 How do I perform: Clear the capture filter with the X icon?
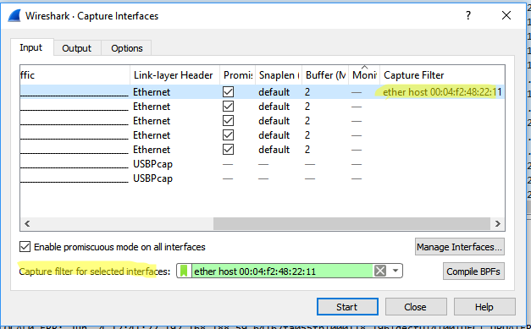pyautogui.click(x=380, y=271)
